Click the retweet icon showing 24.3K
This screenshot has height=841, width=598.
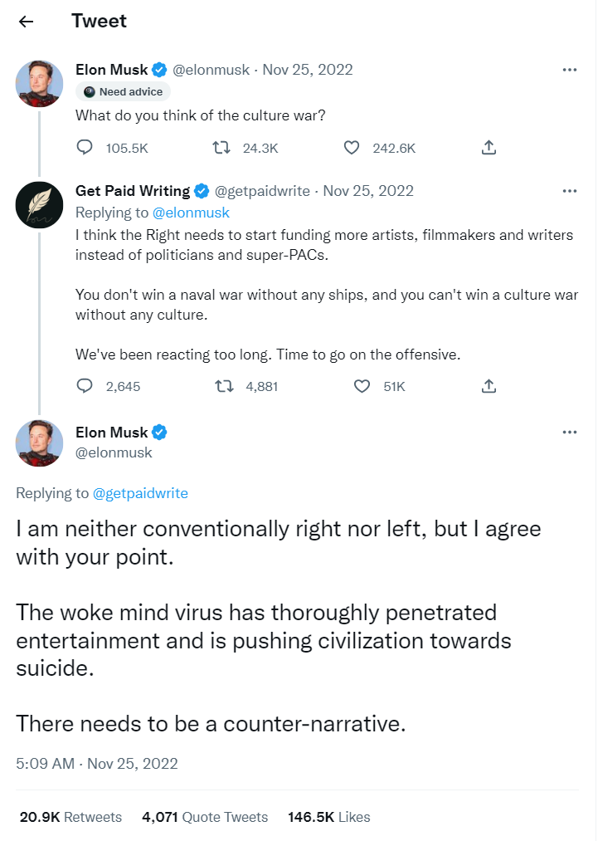coord(222,147)
